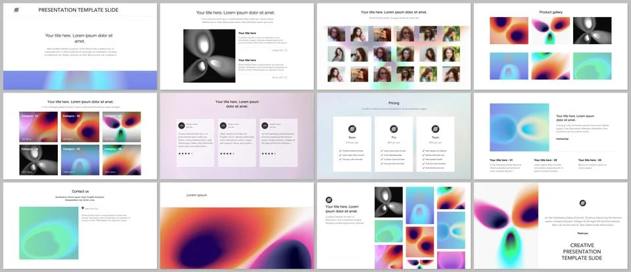Click the 'Your title here - 02' heading
The image size is (631, 272).
546,160
